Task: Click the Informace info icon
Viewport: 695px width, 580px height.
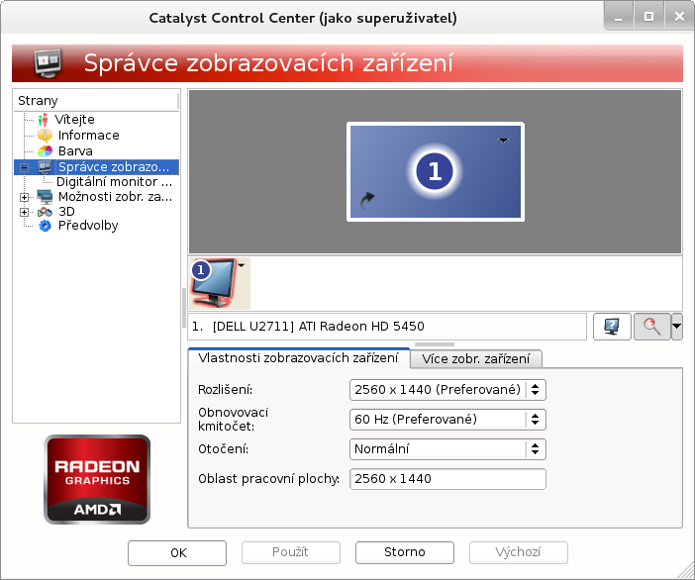Action: pyautogui.click(x=45, y=136)
